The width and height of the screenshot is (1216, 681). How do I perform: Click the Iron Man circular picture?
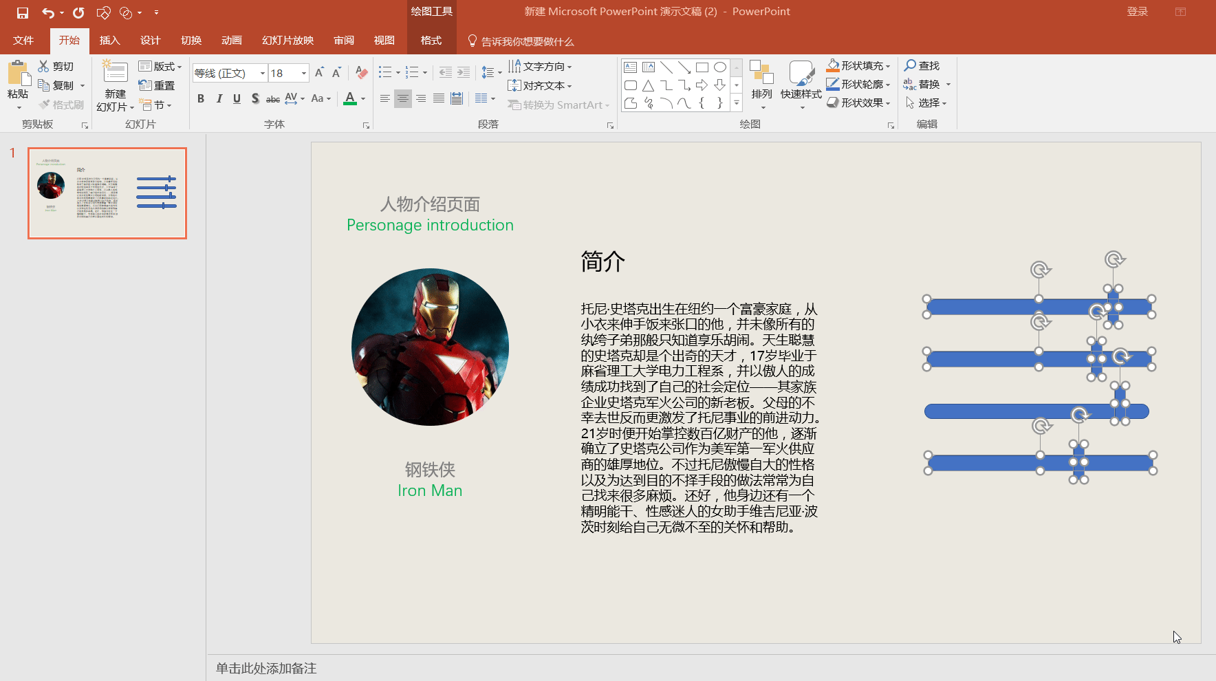click(430, 347)
